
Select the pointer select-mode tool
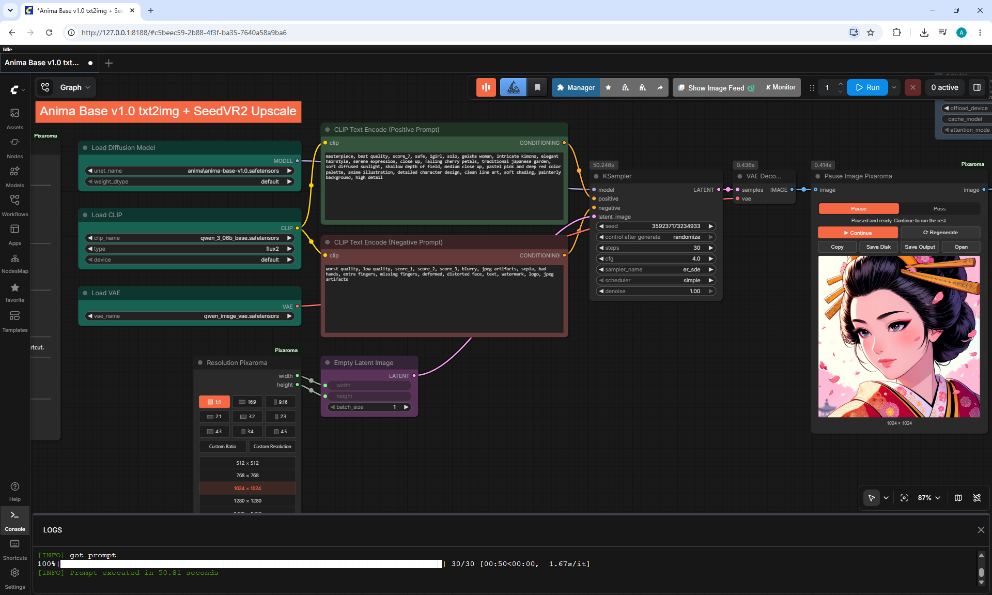(x=872, y=498)
